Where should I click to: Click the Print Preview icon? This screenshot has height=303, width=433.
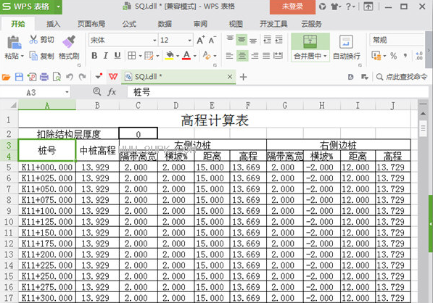57,77
